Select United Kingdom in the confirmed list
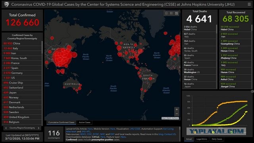The width and height of the screenshot is (254, 143). pyautogui.click(x=22, y=117)
